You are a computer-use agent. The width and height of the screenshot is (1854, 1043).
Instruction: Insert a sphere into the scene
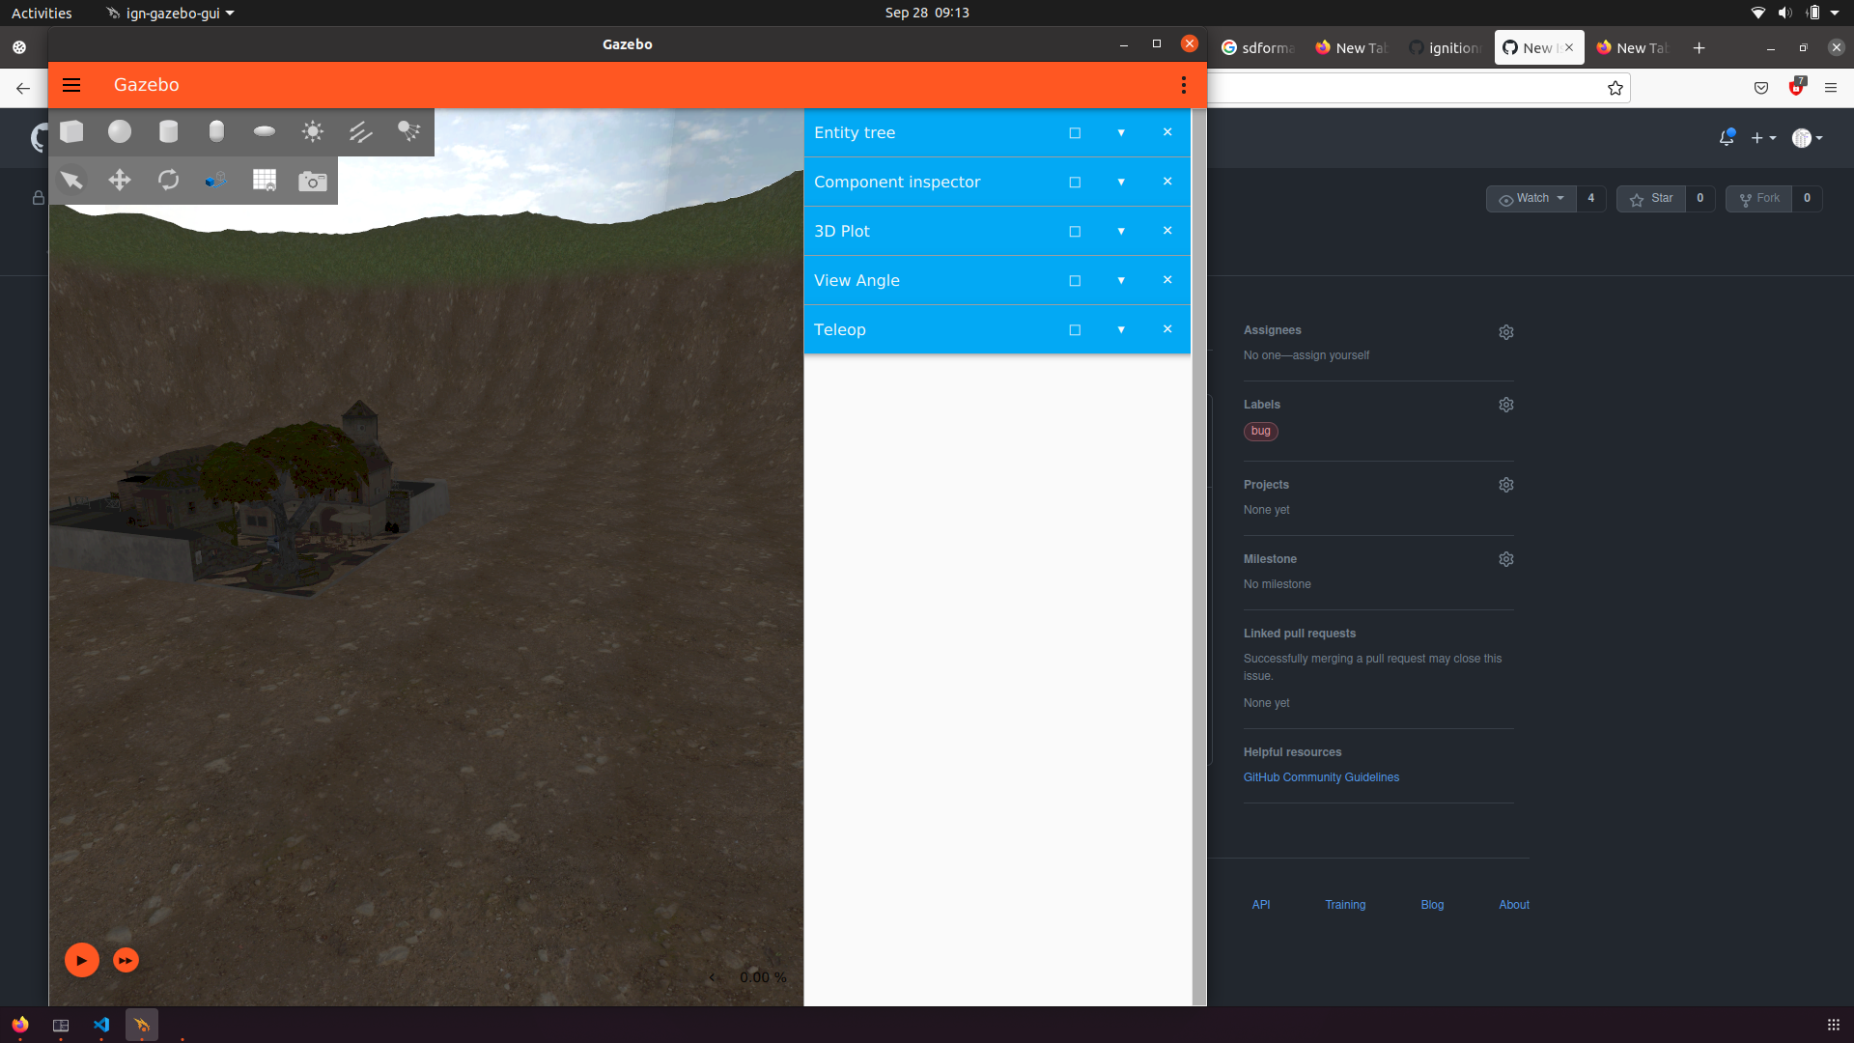(x=119, y=131)
